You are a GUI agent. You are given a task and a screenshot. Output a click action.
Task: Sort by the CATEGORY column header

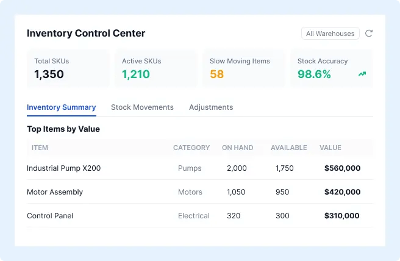click(191, 148)
